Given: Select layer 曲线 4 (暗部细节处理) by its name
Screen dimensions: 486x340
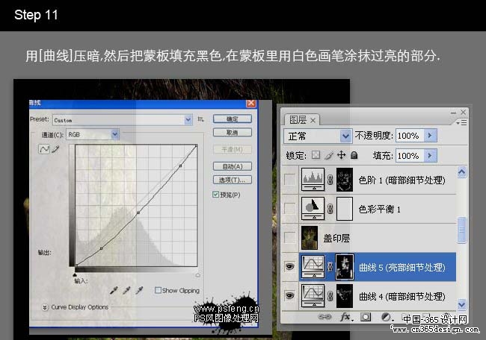Looking at the screenshot, I should pos(402,297).
